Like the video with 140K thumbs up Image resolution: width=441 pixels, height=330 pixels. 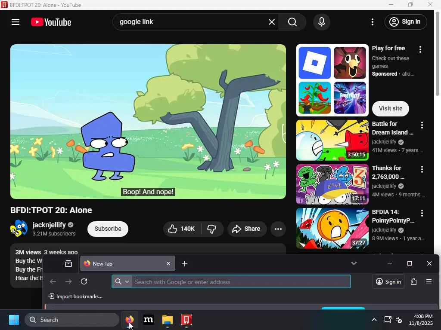click(x=182, y=229)
